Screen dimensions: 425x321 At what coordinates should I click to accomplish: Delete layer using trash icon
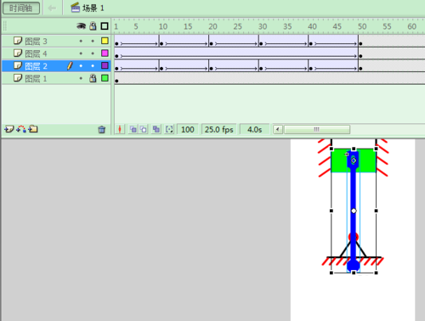click(102, 130)
